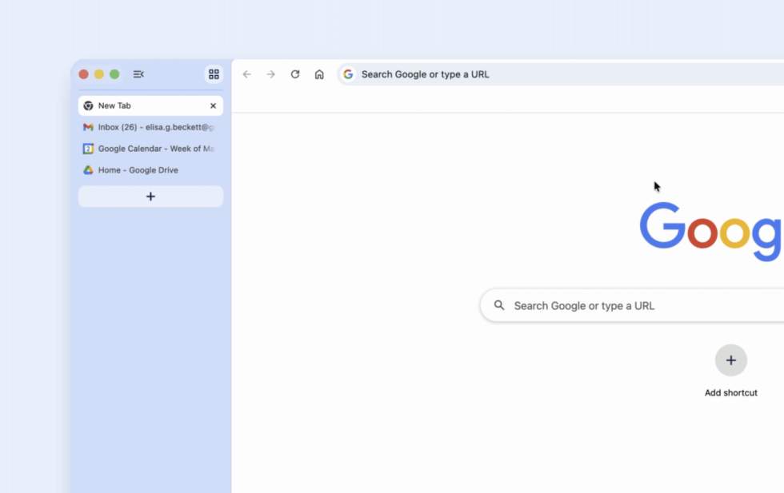Select the Gmail icon on the Inbox tab

[x=89, y=127]
